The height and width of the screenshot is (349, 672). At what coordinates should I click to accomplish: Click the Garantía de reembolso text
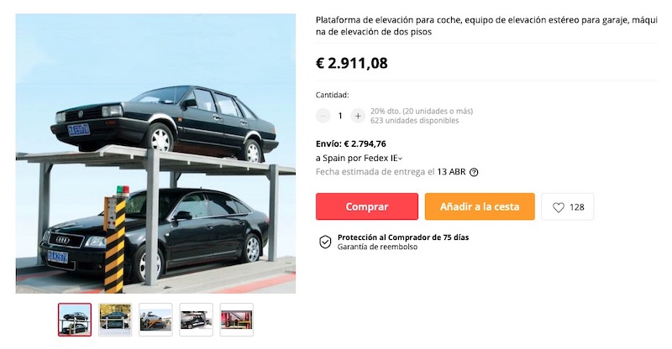(x=377, y=247)
